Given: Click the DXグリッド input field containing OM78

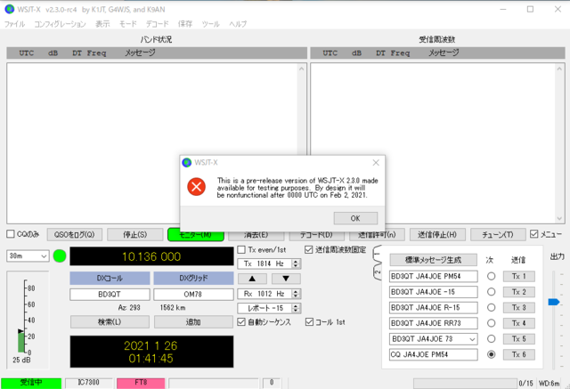Looking at the screenshot, I should [193, 295].
